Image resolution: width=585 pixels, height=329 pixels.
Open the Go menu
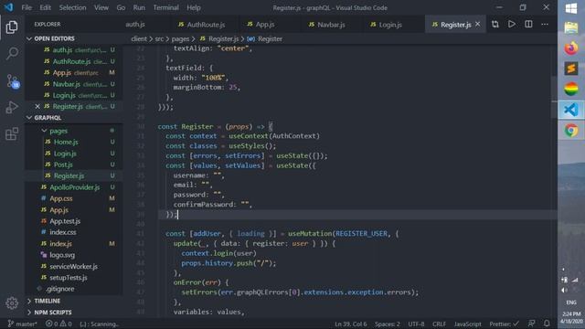[121, 7]
